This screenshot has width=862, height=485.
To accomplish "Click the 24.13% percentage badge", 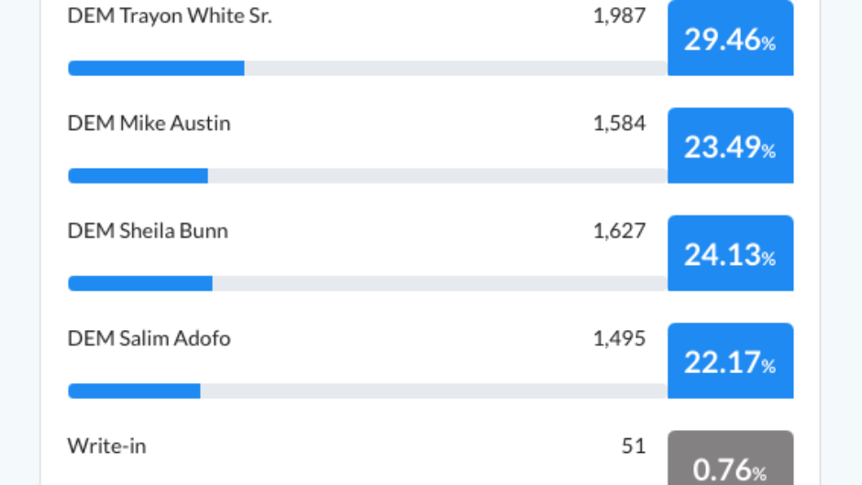I will point(730,253).
